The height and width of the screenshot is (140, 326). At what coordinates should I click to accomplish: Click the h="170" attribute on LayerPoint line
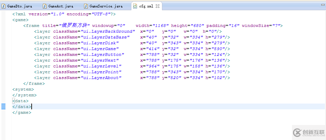tap(215, 73)
